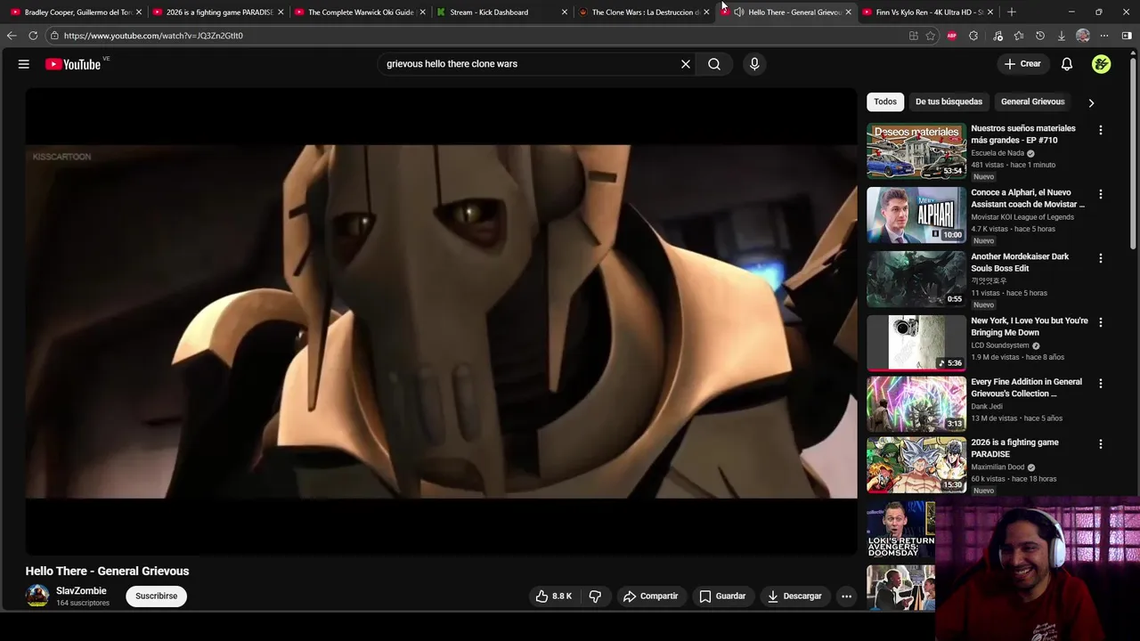Clear the search query with the X
The height and width of the screenshot is (641, 1140).
pyautogui.click(x=686, y=64)
